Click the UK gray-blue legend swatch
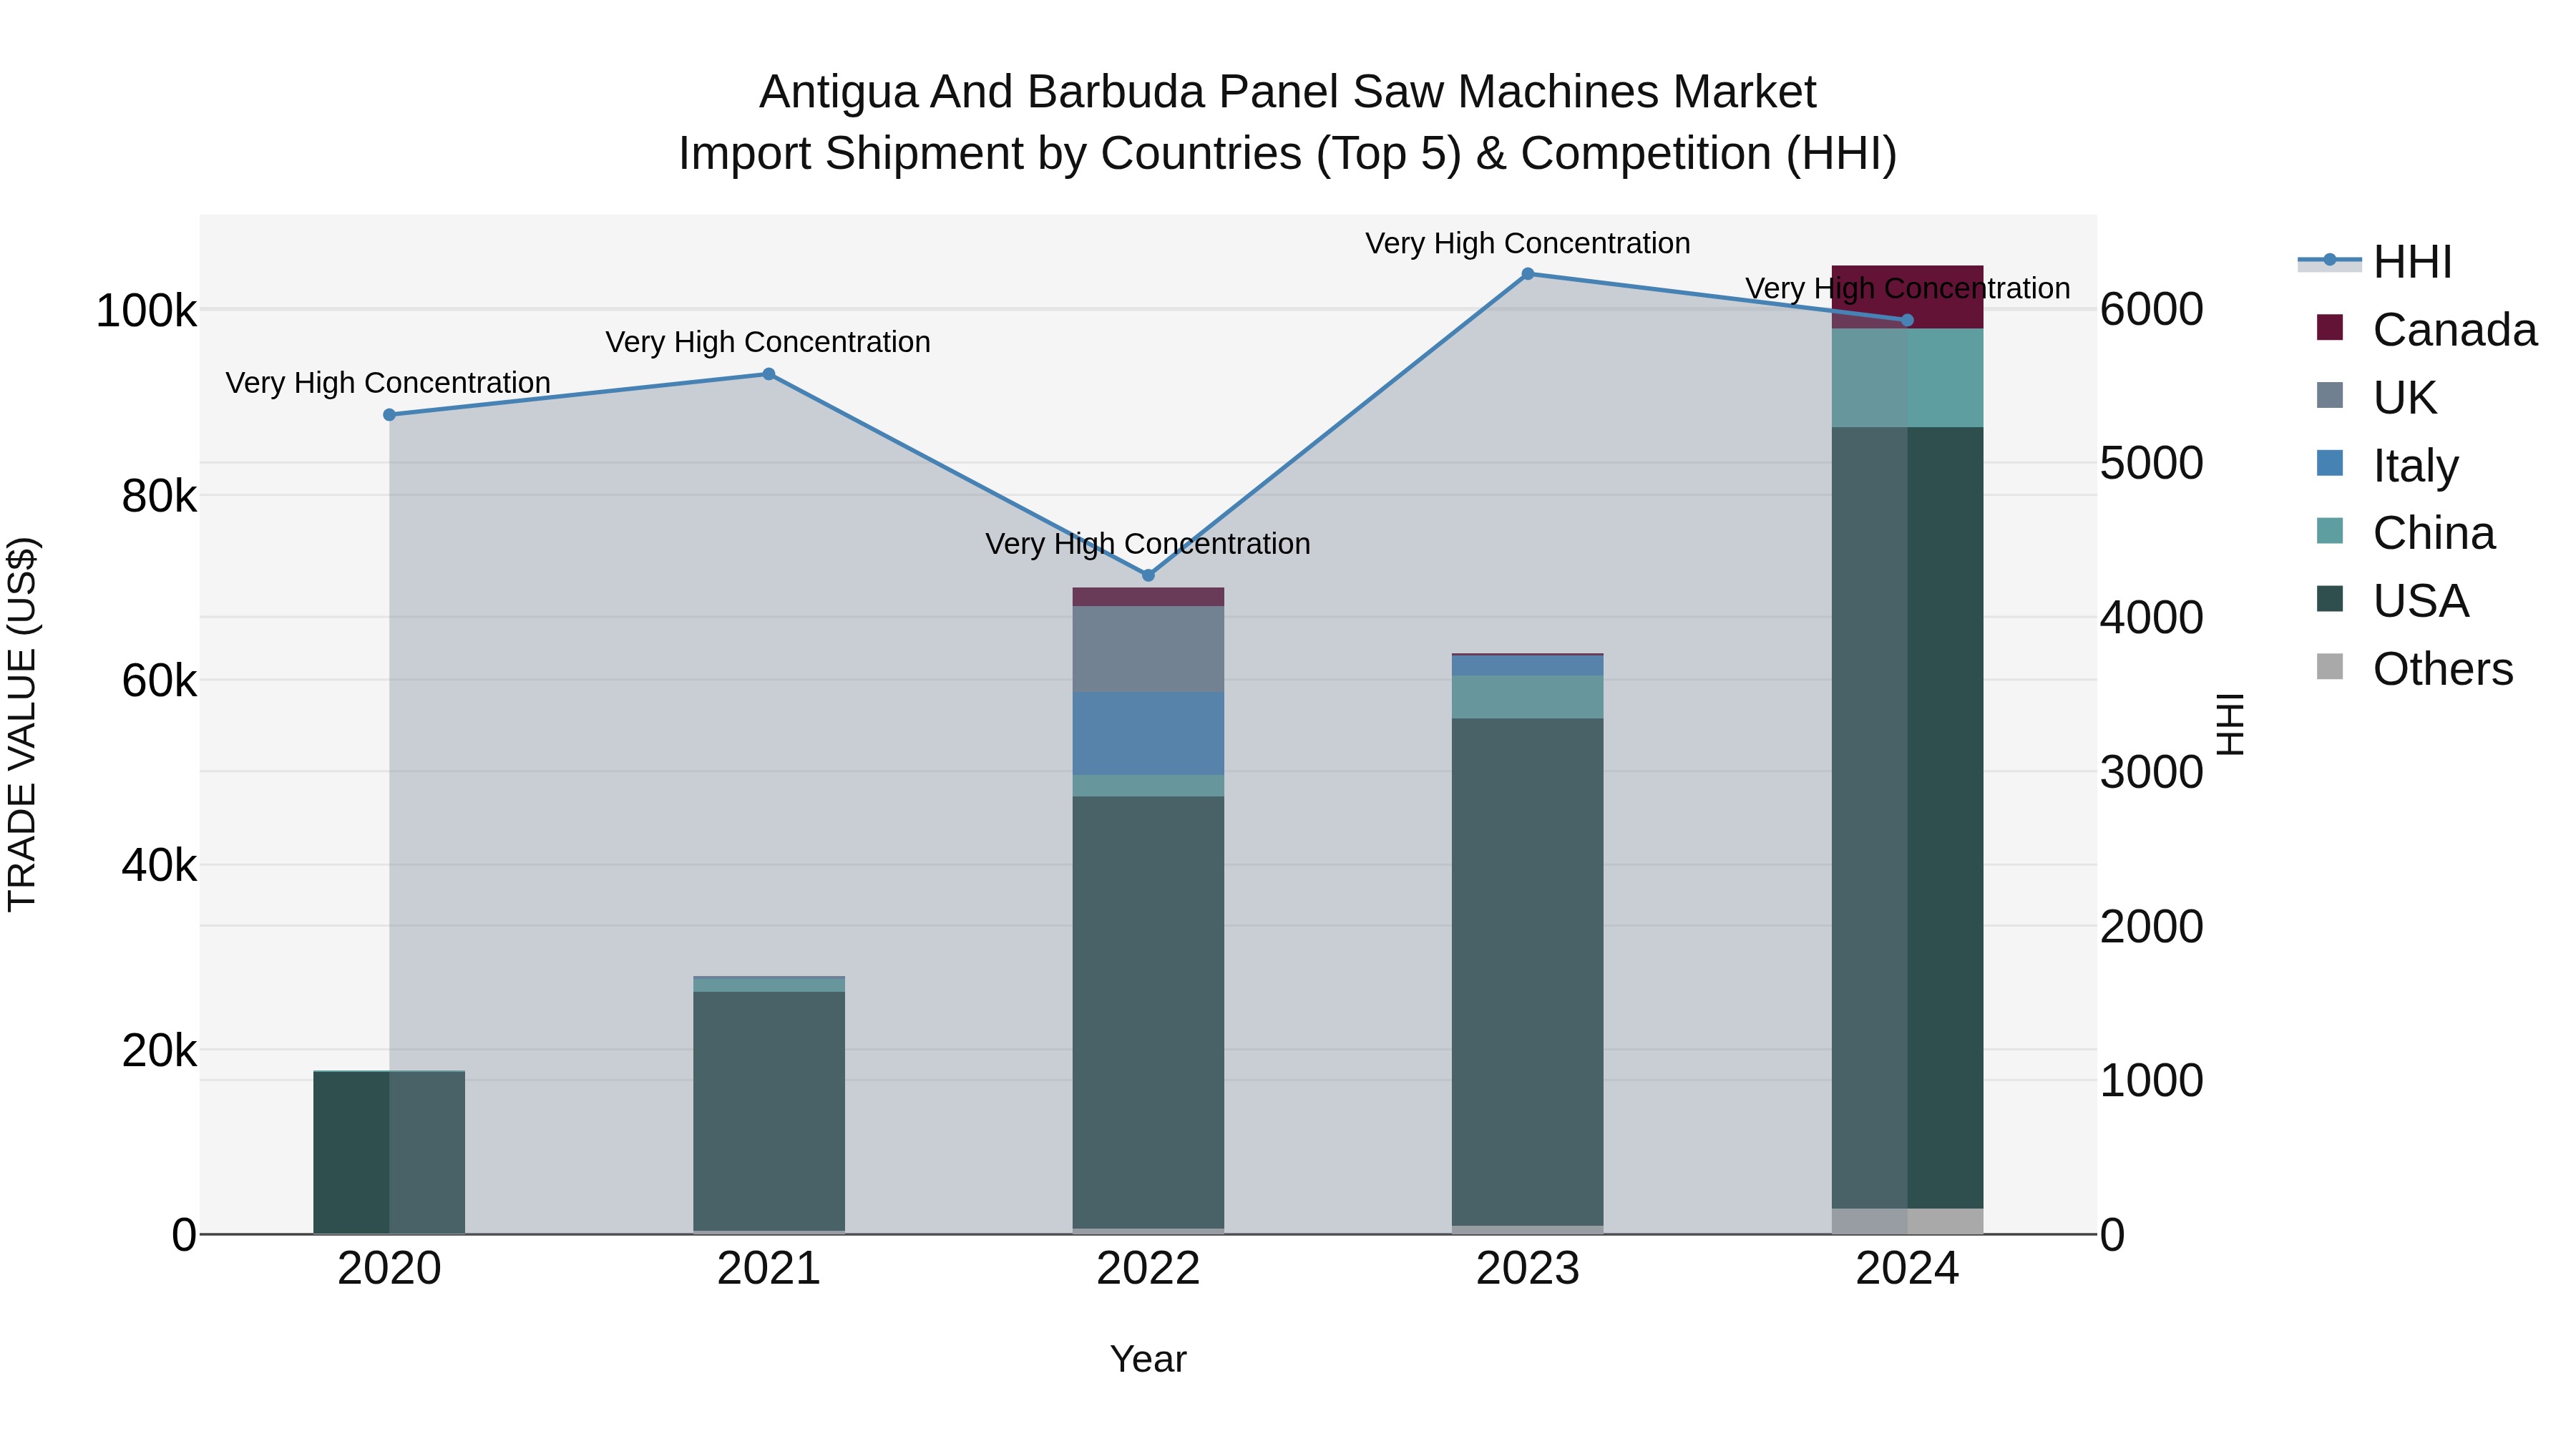Image resolution: width=2576 pixels, height=1449 pixels. tap(2330, 395)
